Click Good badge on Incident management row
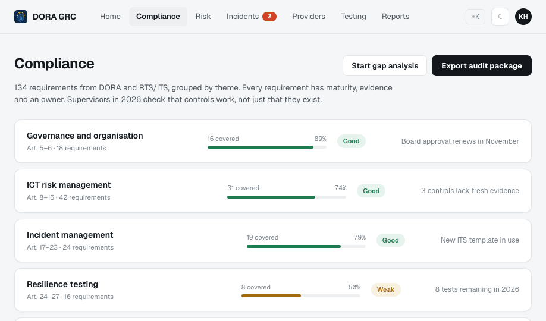 390,240
